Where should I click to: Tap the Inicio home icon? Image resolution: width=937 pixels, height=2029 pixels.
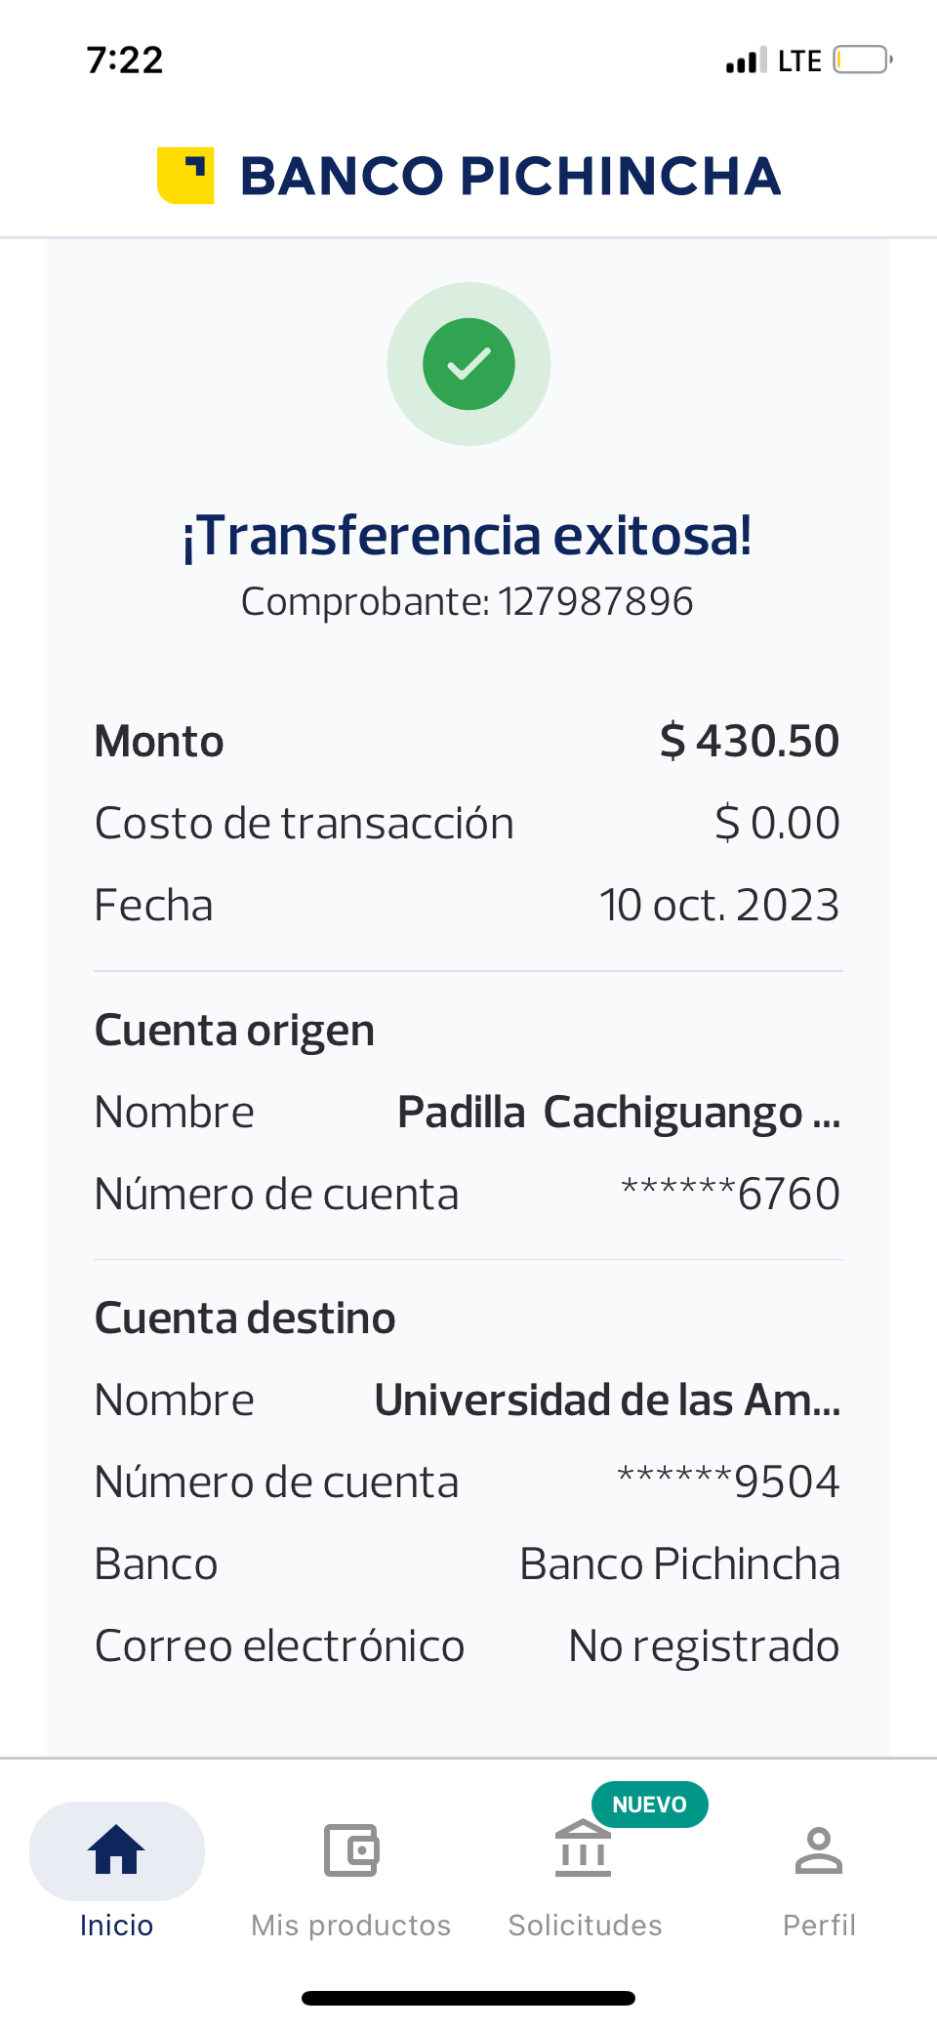point(116,1849)
